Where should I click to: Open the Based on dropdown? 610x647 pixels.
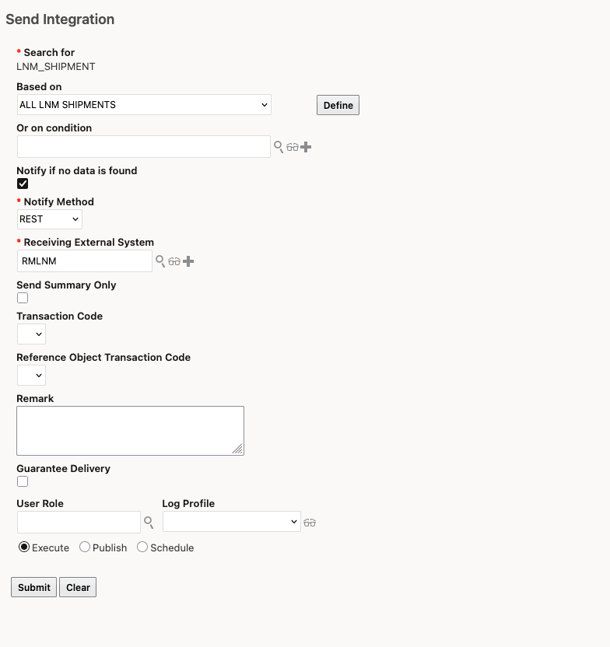143,104
